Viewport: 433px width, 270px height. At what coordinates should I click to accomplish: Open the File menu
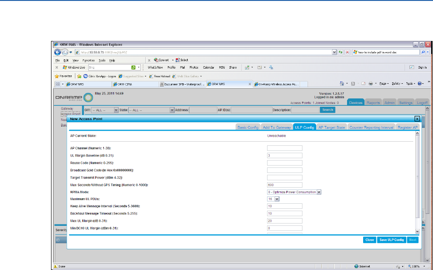(x=57, y=60)
